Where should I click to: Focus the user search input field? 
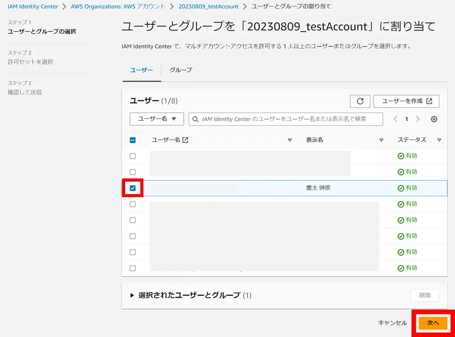click(286, 119)
